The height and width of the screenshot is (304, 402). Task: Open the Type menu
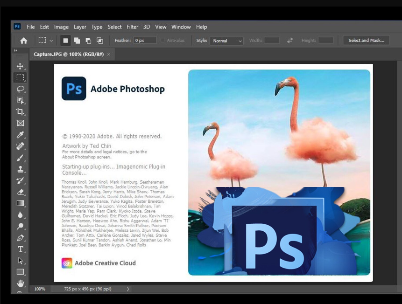[97, 27]
